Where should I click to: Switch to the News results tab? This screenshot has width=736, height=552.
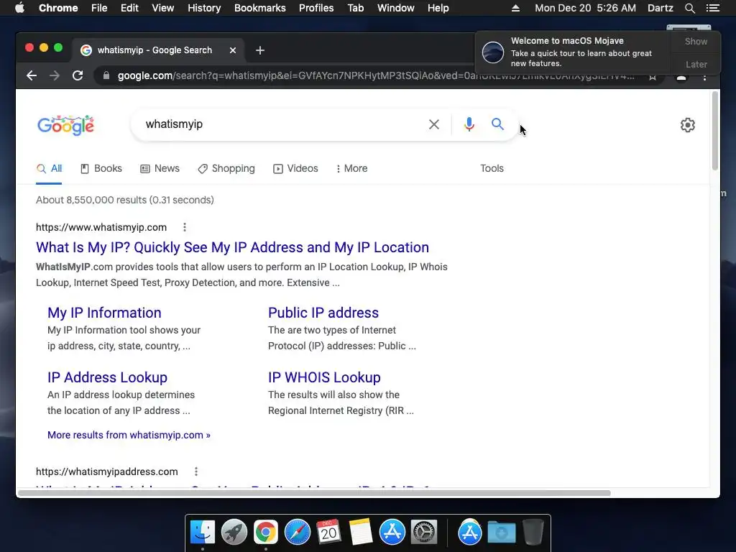(x=160, y=168)
